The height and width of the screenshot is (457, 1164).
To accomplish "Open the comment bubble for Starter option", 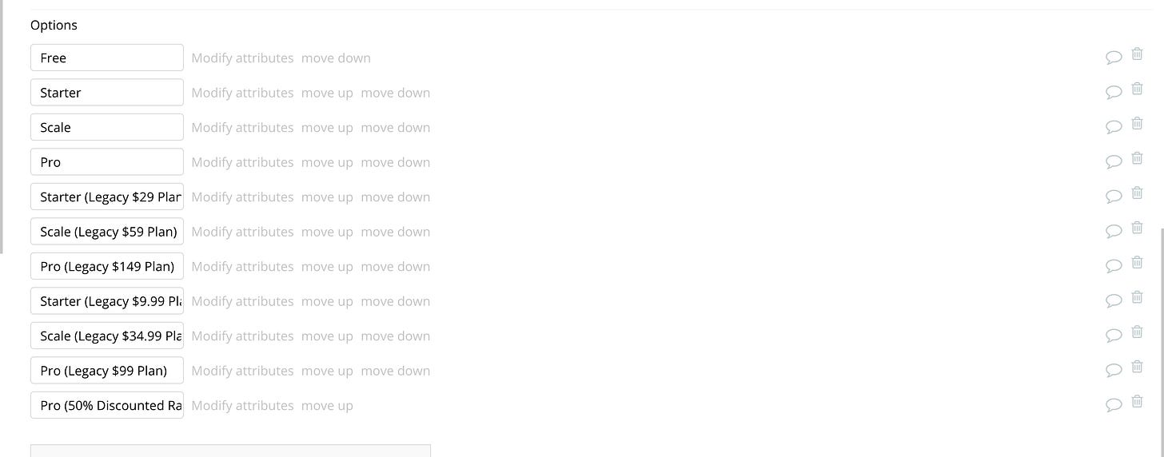I will (x=1114, y=92).
